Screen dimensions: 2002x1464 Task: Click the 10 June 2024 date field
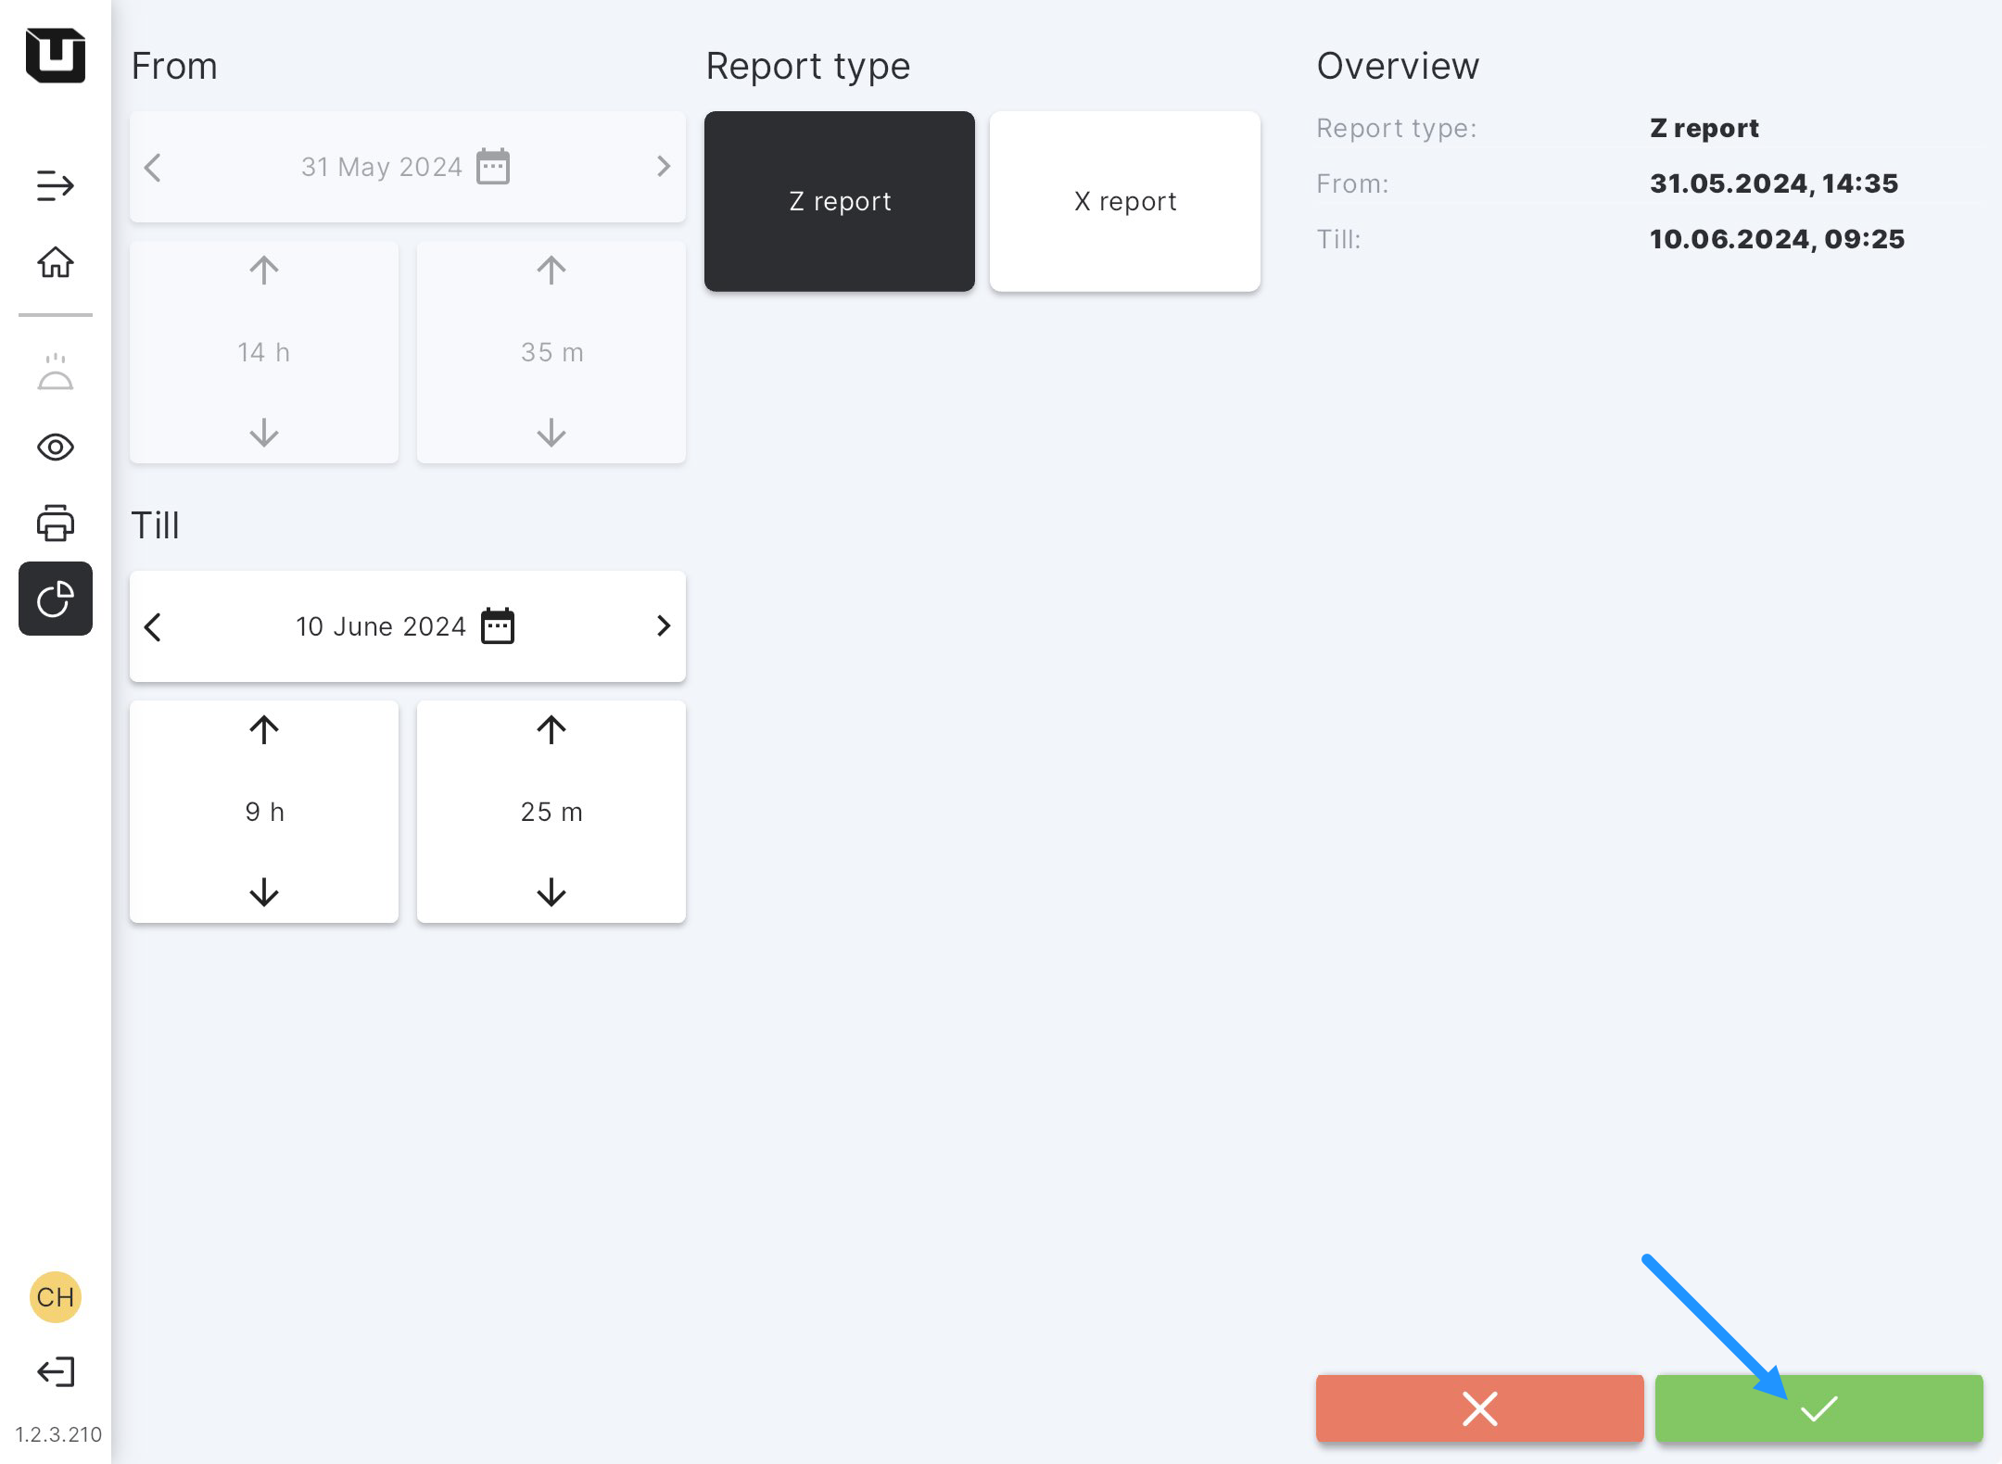point(380,626)
